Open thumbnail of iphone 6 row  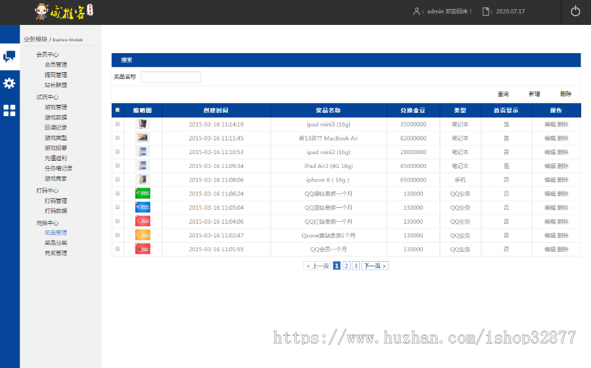143,180
